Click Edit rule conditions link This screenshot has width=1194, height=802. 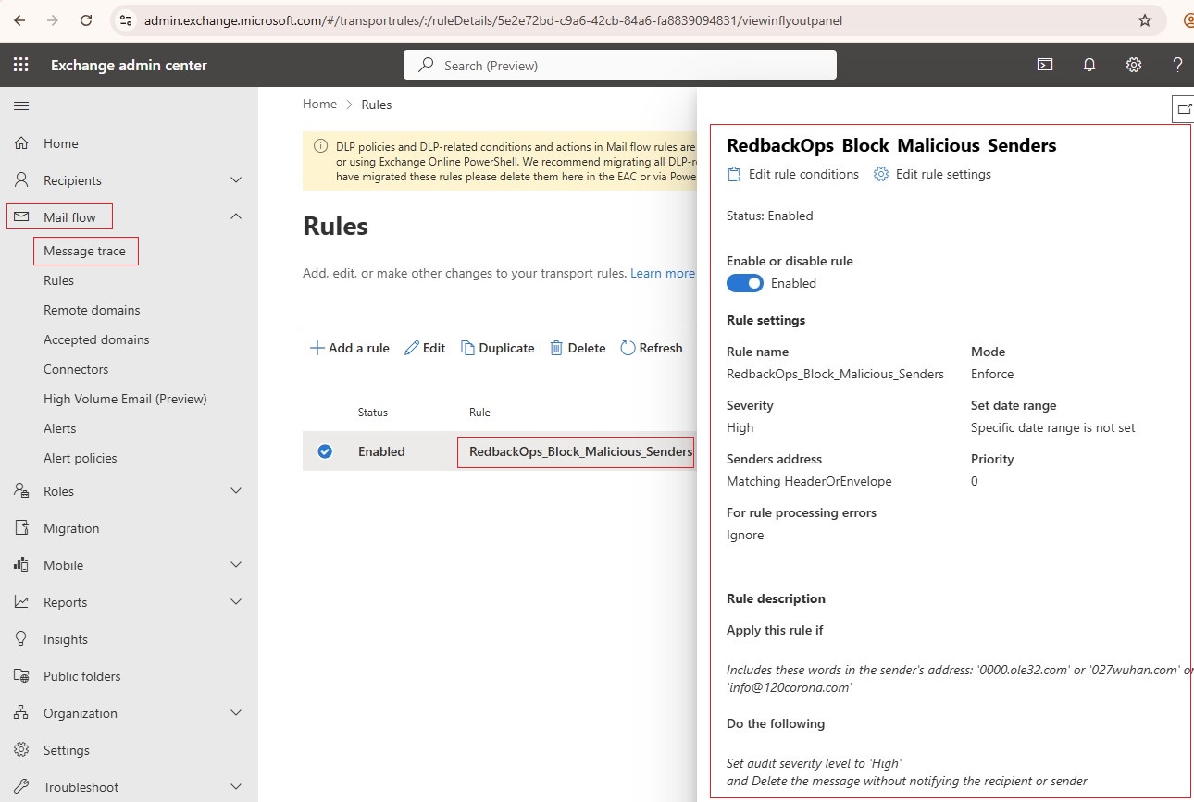click(803, 174)
